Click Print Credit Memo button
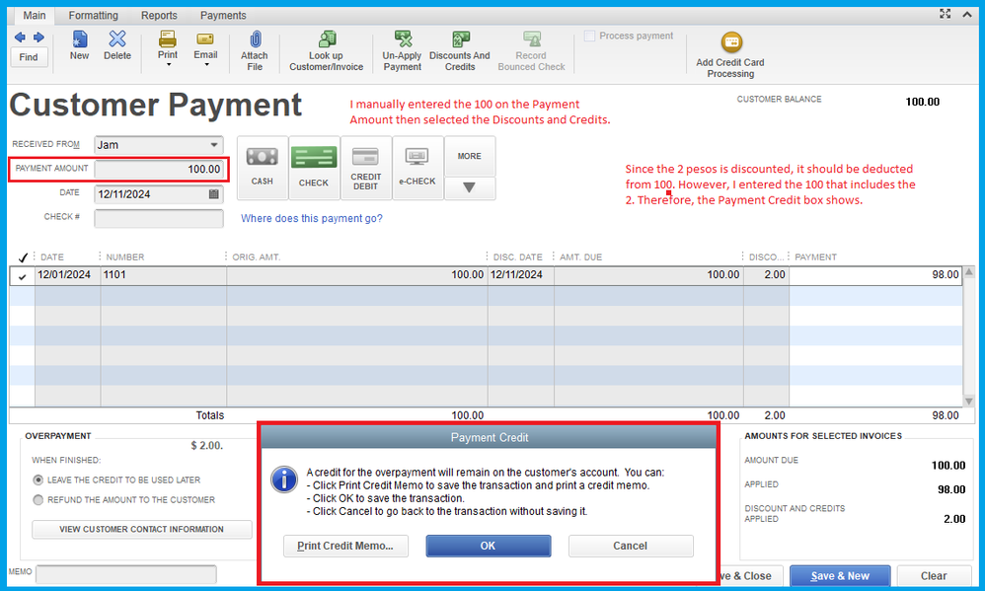The height and width of the screenshot is (591, 985). (345, 546)
